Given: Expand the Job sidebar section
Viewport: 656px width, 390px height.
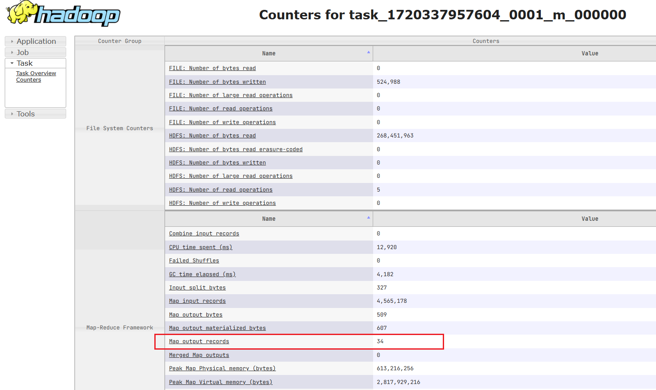Looking at the screenshot, I should [x=22, y=52].
